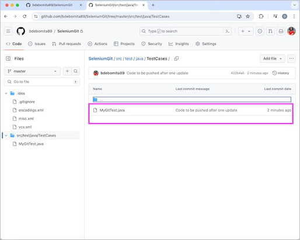The image size is (300, 240).
Task: Open a new browser tab
Action: point(153,5)
